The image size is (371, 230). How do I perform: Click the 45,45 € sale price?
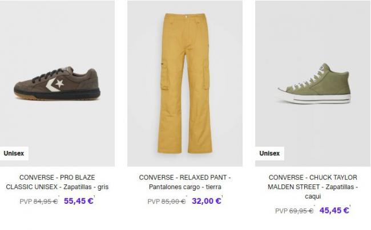(x=334, y=210)
